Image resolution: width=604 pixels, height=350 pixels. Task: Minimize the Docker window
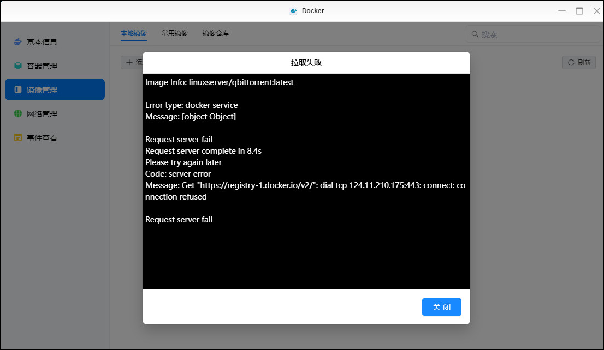pos(562,11)
